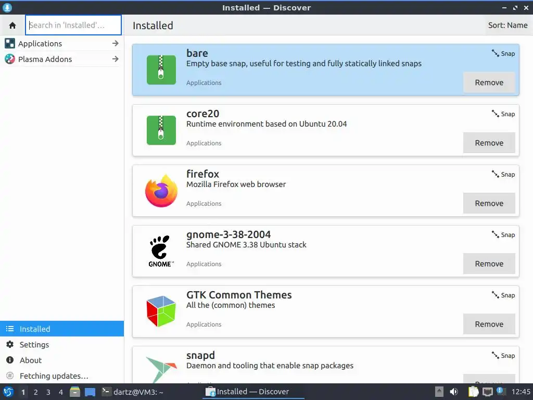This screenshot has height=400, width=533.
Task: Click the bare package zip icon
Action: pos(161,70)
